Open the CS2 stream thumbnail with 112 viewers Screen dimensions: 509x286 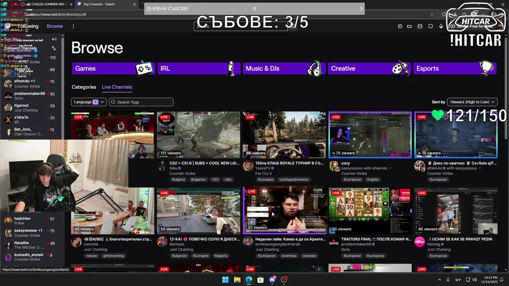[198, 135]
